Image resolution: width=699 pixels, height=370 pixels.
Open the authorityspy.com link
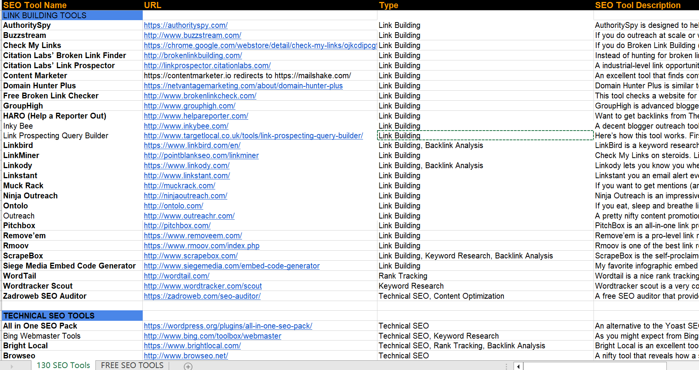pos(186,25)
